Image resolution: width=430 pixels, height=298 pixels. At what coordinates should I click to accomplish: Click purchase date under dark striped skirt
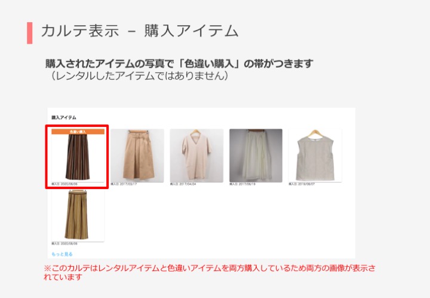click(64, 184)
